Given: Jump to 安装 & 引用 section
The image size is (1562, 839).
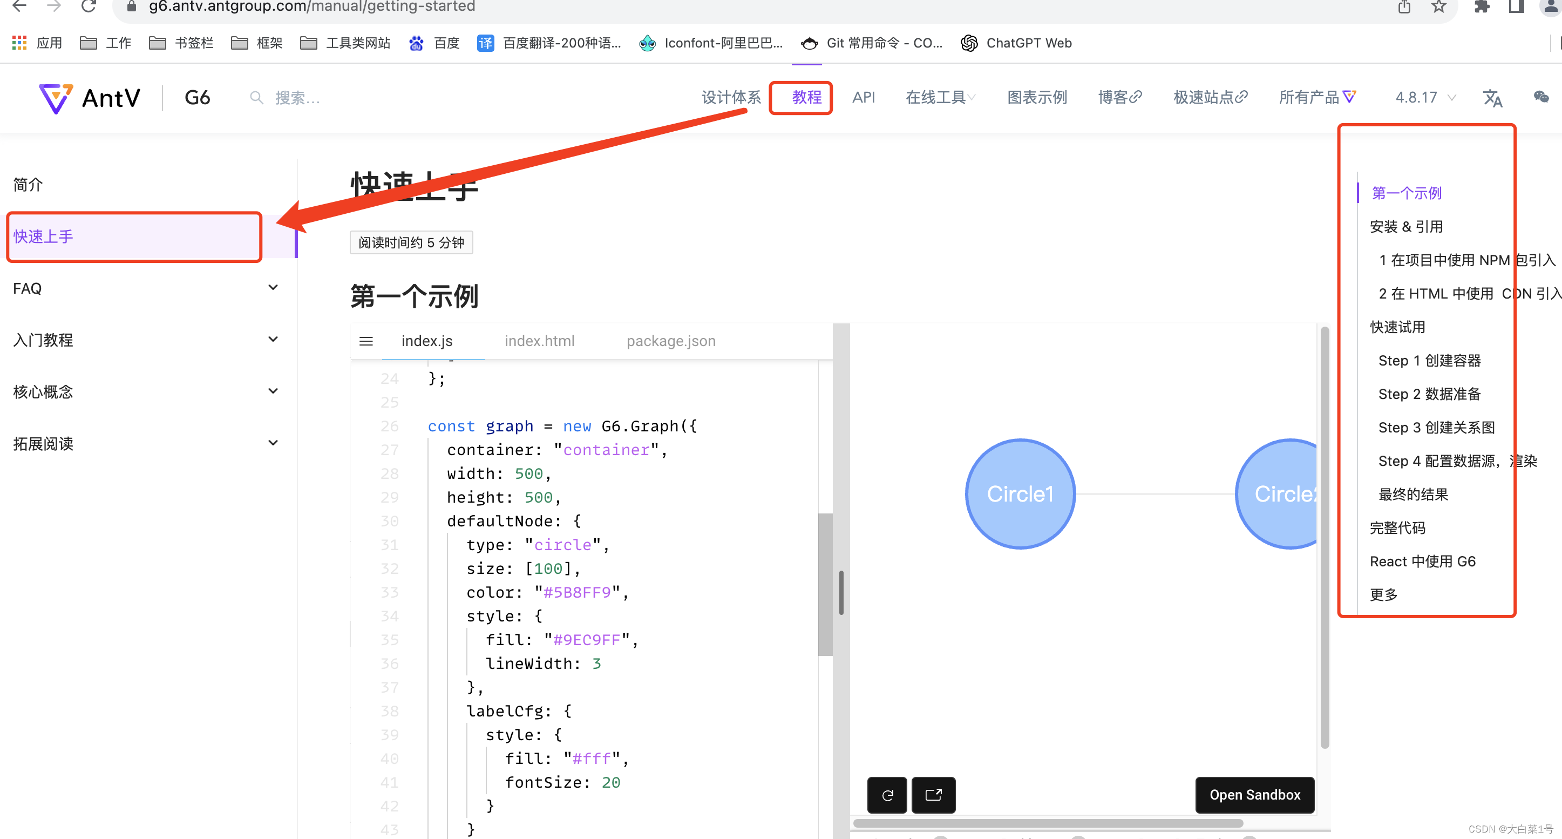Looking at the screenshot, I should point(1405,227).
